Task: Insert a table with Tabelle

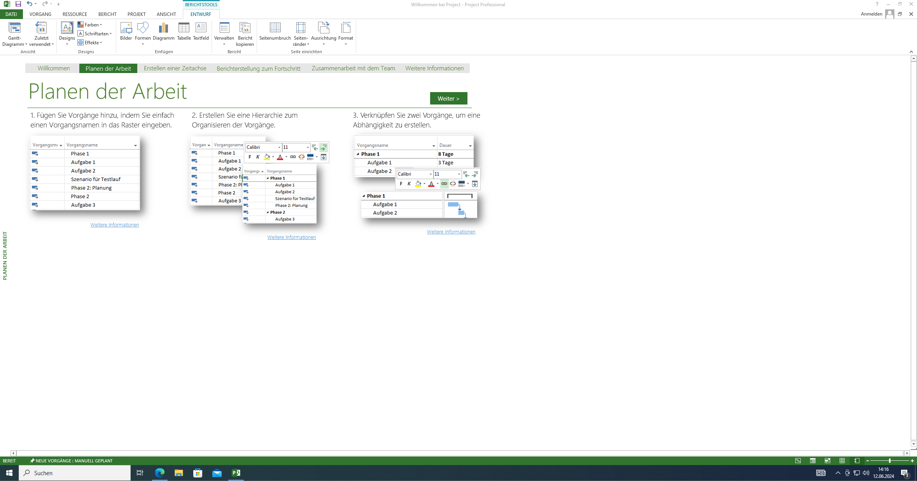Action: pyautogui.click(x=184, y=31)
